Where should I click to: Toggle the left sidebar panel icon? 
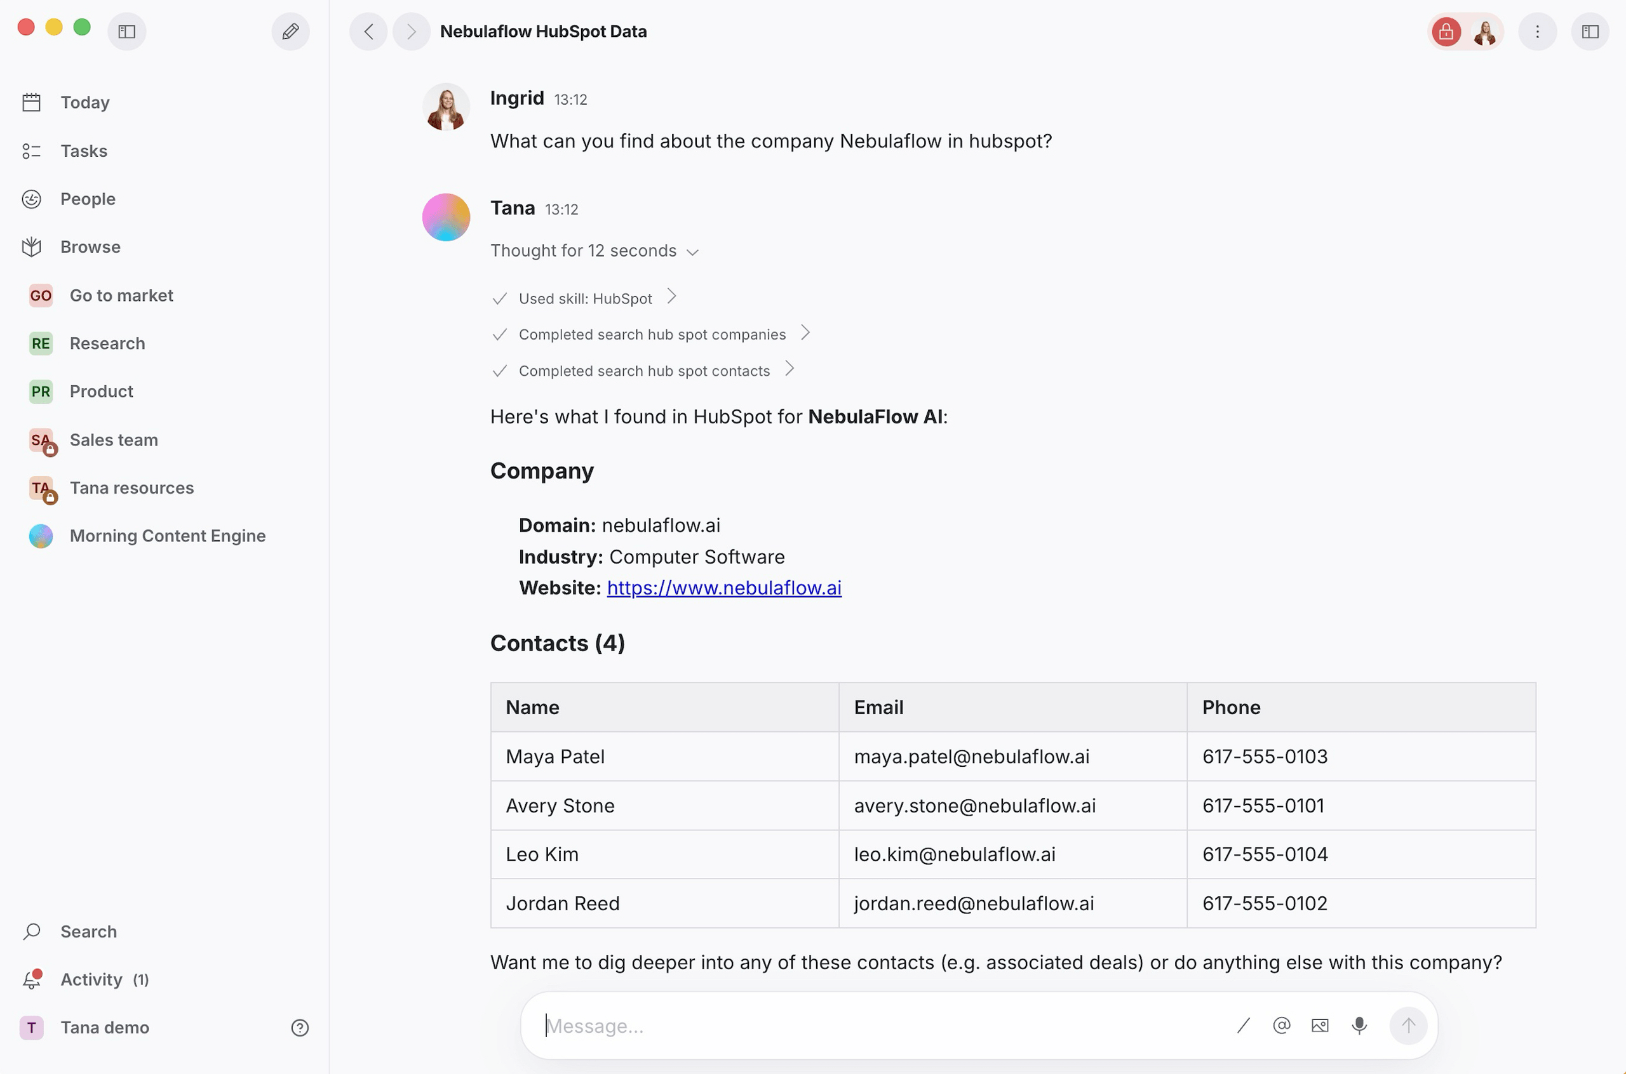point(127,32)
